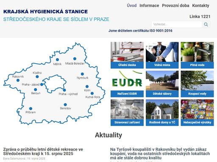Viewport: 217px width, 162px height.
Task: Open the Úvod menu item
Action: (132, 5)
